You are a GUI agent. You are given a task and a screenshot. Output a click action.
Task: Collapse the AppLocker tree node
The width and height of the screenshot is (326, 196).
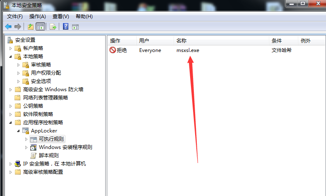[x=18, y=131]
